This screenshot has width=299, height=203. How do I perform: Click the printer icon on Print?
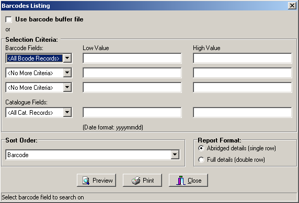click(x=136, y=181)
